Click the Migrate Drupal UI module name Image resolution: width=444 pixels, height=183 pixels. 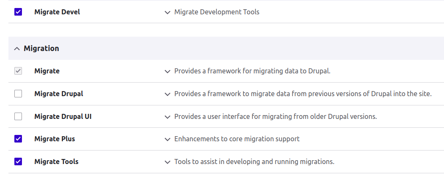[x=63, y=116]
